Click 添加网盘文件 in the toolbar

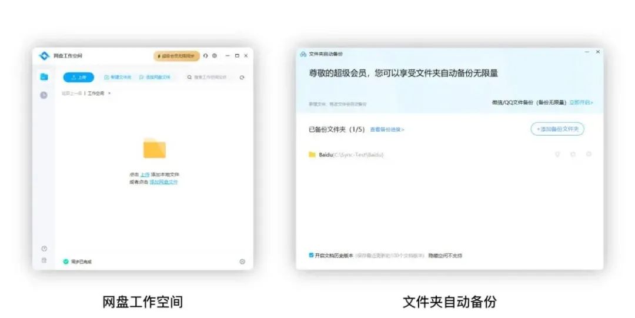[x=155, y=78]
